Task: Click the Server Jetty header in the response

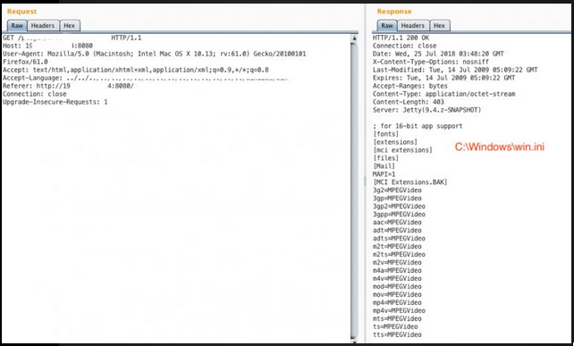Action: point(426,110)
